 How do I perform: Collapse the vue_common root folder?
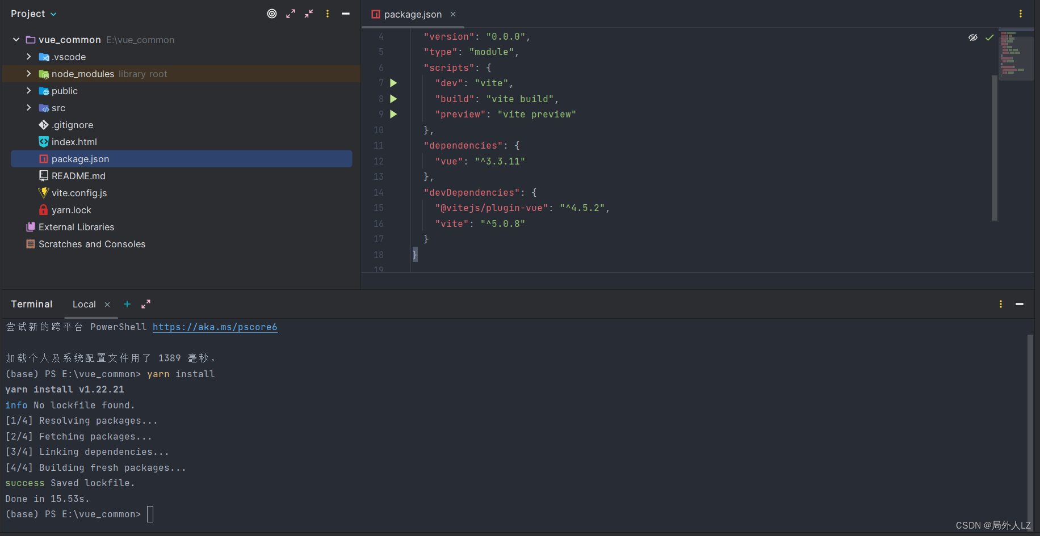pos(16,40)
